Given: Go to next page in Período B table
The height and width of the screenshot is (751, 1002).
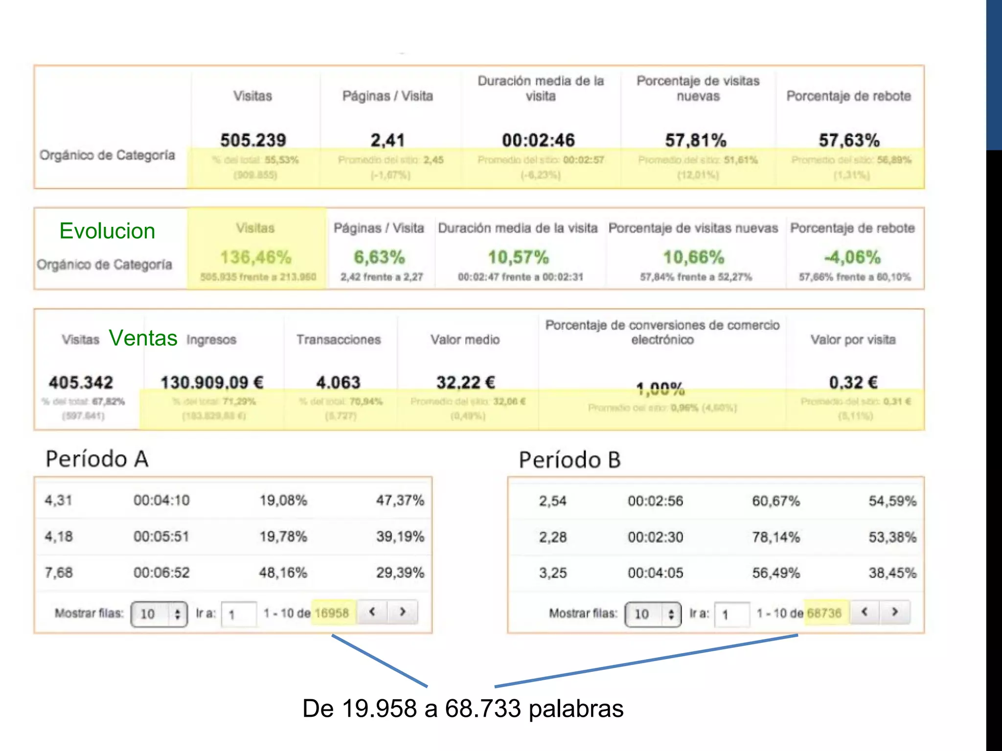Looking at the screenshot, I should [895, 612].
